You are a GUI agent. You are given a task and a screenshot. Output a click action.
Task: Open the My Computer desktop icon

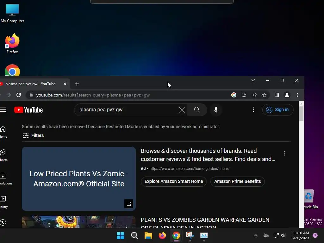coord(12,13)
